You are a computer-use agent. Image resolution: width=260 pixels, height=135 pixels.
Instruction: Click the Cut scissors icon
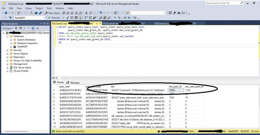pyautogui.click(x=87, y=13)
